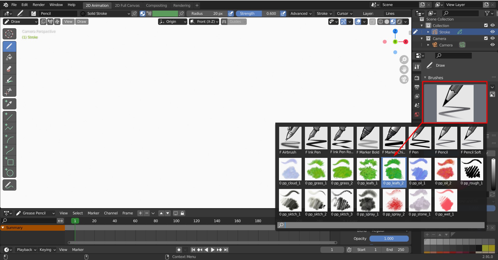The height and width of the screenshot is (260, 498).
Task: Toggle viewport overlays button
Action: (x=358, y=22)
